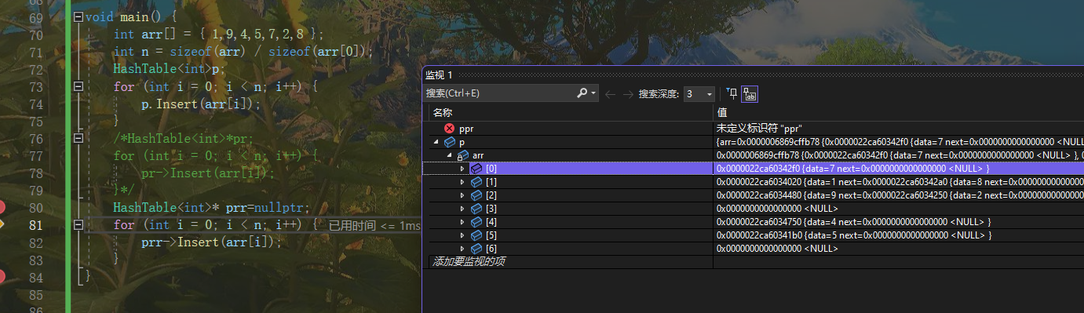Click the pin icon in watch toolbar
Image resolution: width=1084 pixels, height=313 pixels.
(x=732, y=94)
